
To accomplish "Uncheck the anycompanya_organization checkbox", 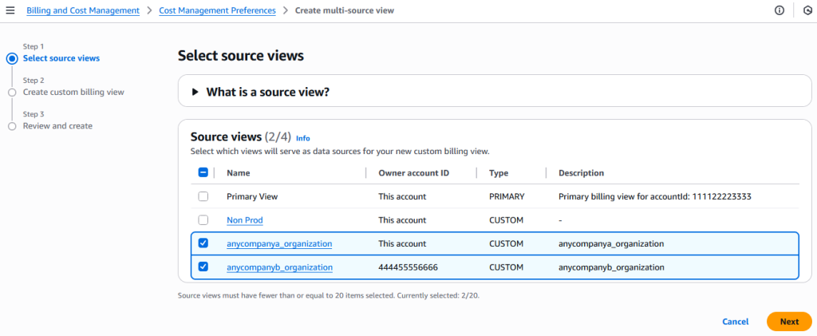I will 203,243.
